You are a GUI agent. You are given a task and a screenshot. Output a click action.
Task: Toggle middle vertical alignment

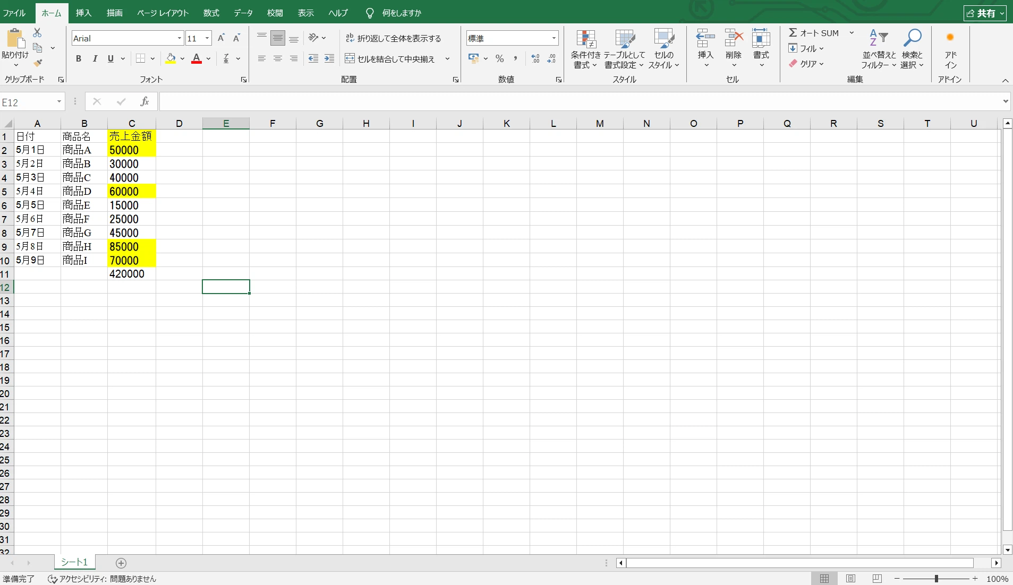pos(277,38)
